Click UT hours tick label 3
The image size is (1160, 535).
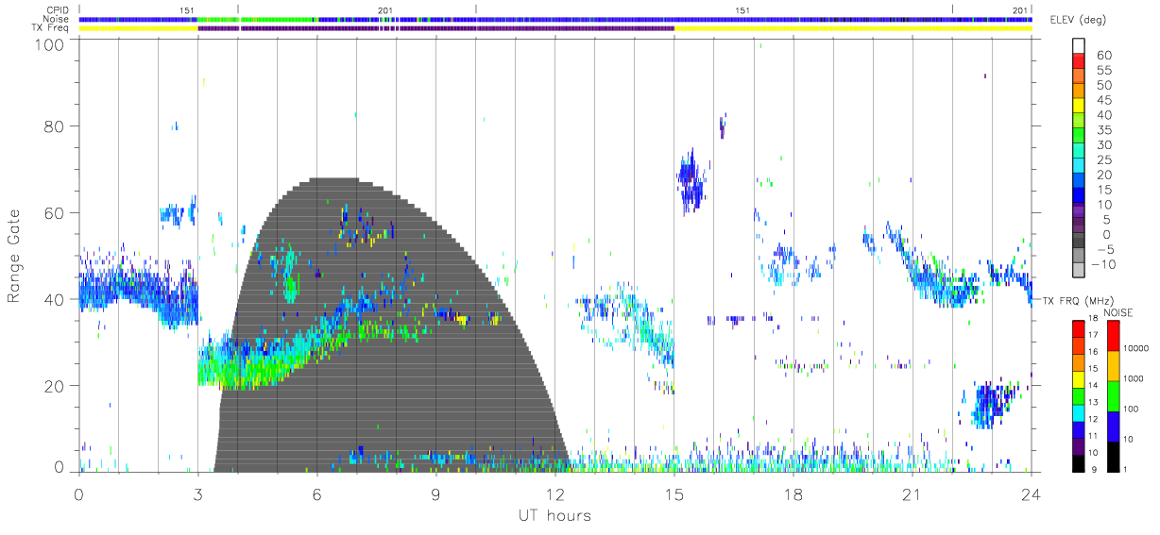coord(197,493)
